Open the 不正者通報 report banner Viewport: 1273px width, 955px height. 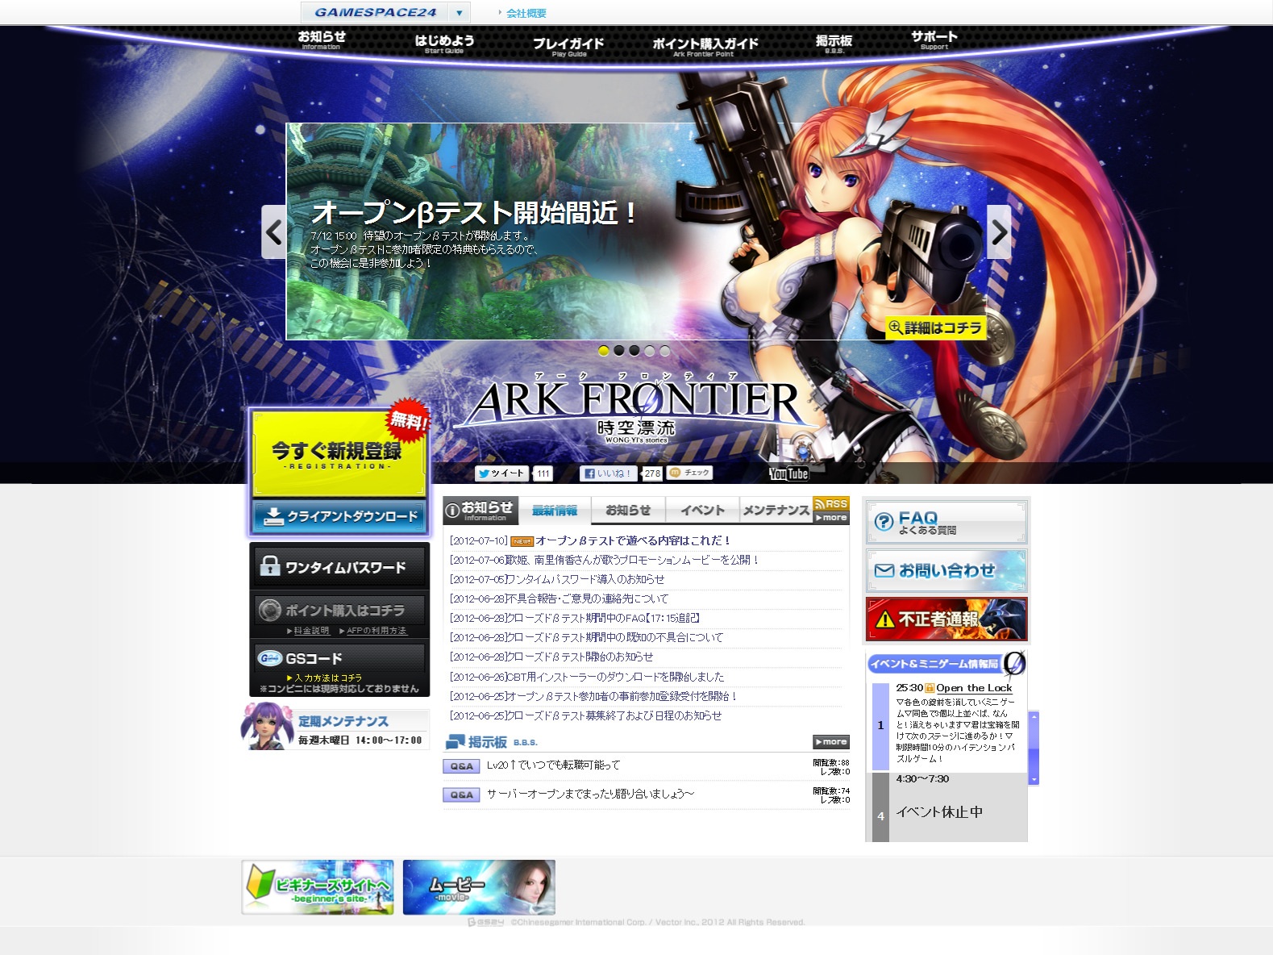[946, 619]
